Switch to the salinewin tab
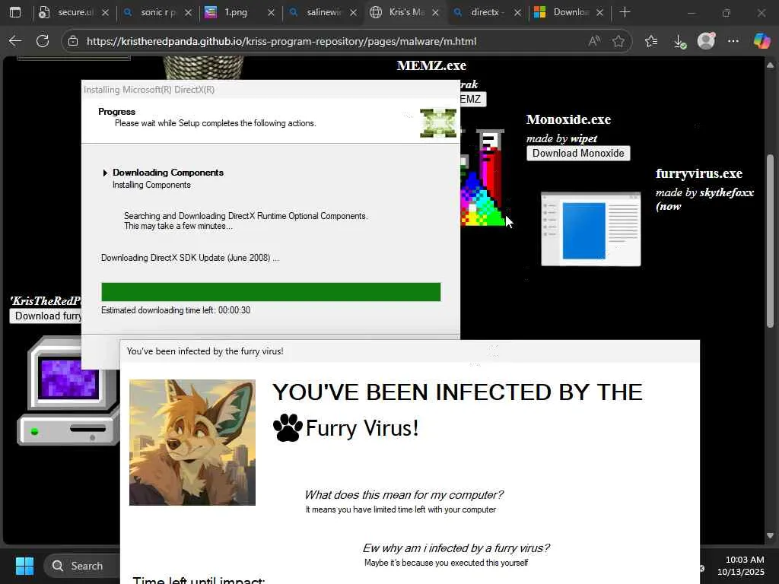This screenshot has height=584, width=779. (x=323, y=12)
